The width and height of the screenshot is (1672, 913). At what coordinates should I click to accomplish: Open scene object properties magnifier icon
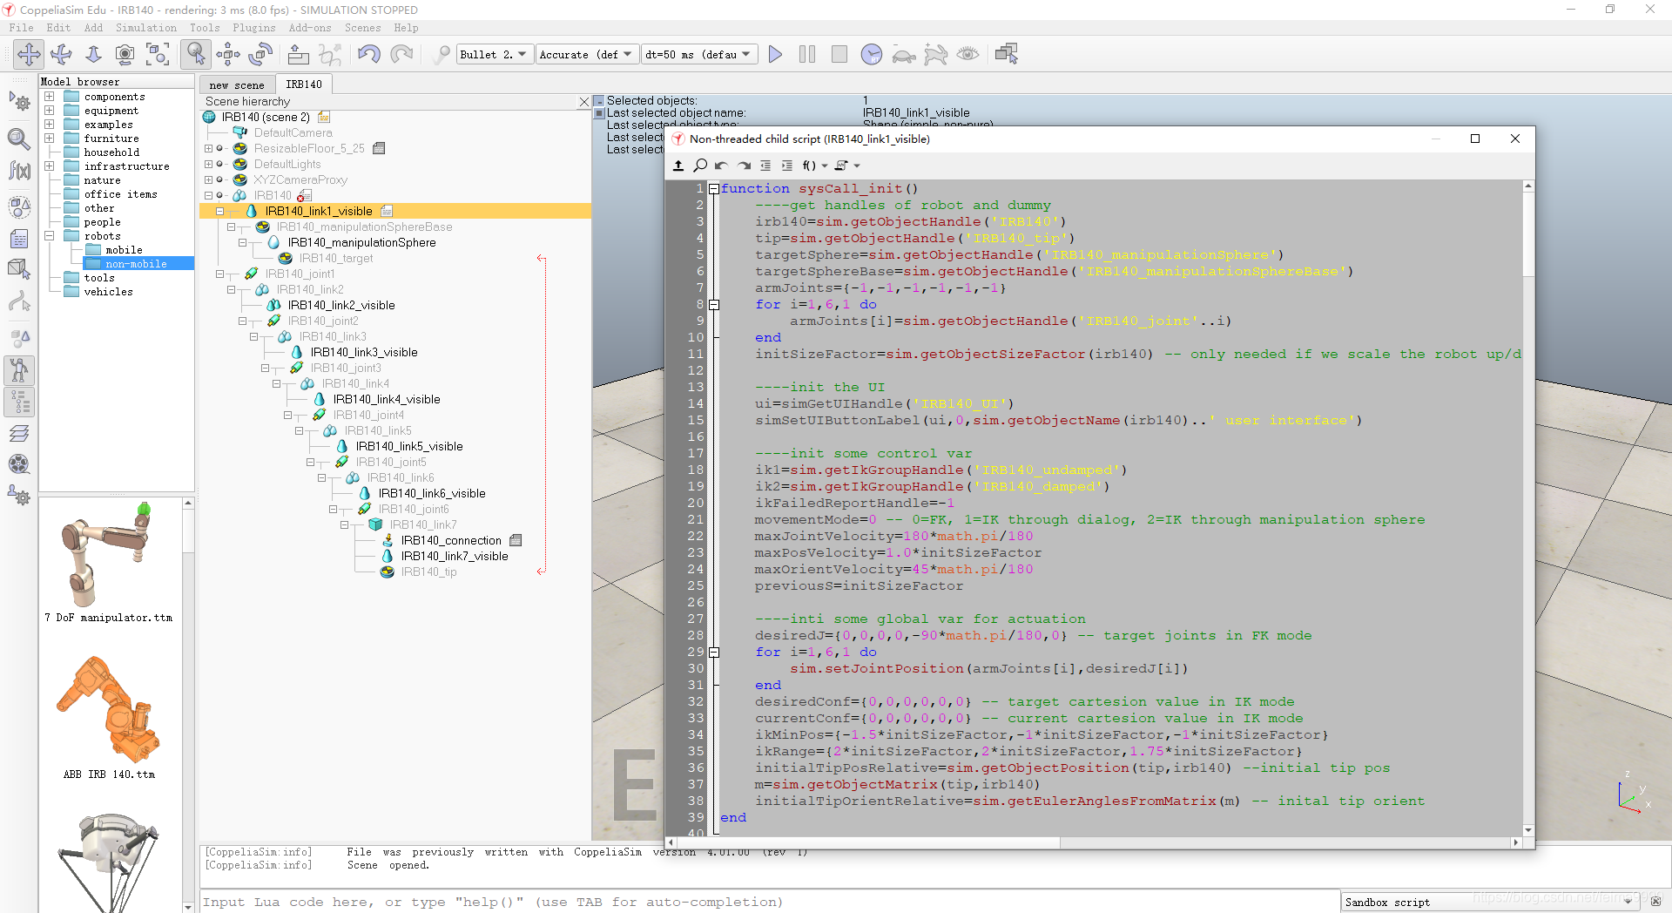click(19, 138)
